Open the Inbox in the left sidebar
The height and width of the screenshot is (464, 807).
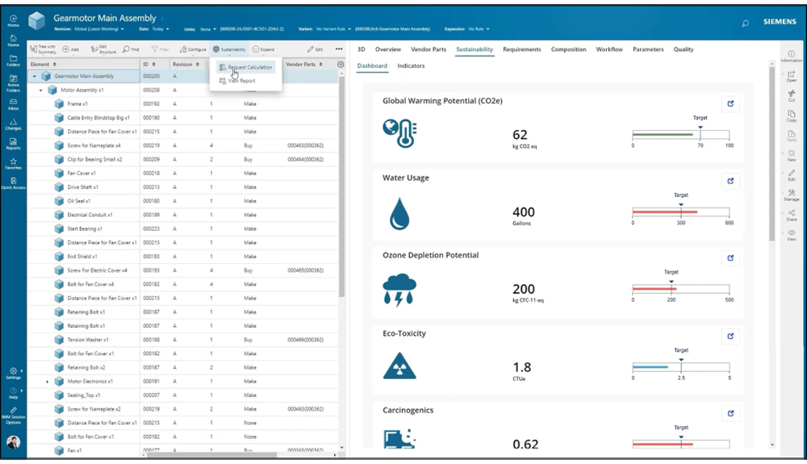[x=14, y=104]
